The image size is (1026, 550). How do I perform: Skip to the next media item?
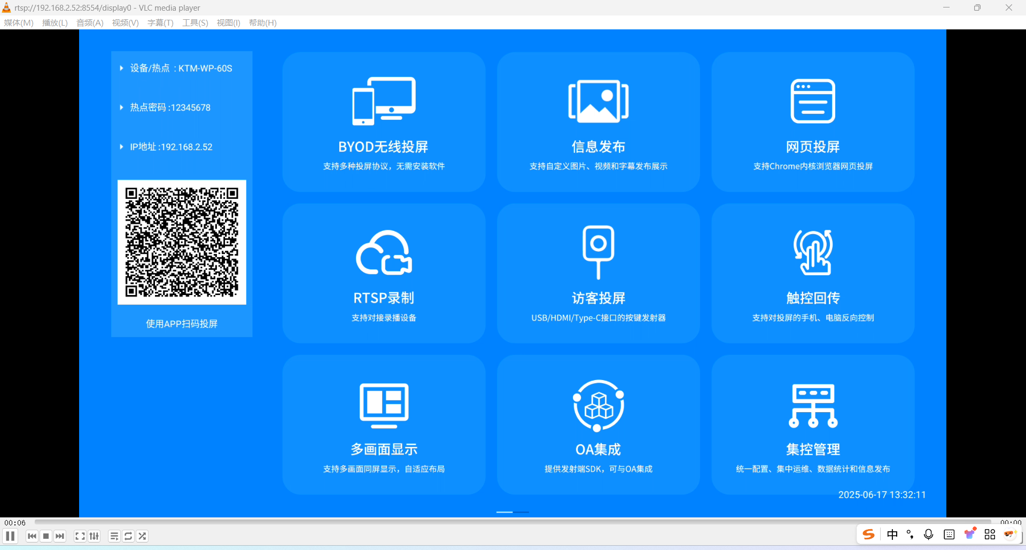pyautogui.click(x=60, y=536)
